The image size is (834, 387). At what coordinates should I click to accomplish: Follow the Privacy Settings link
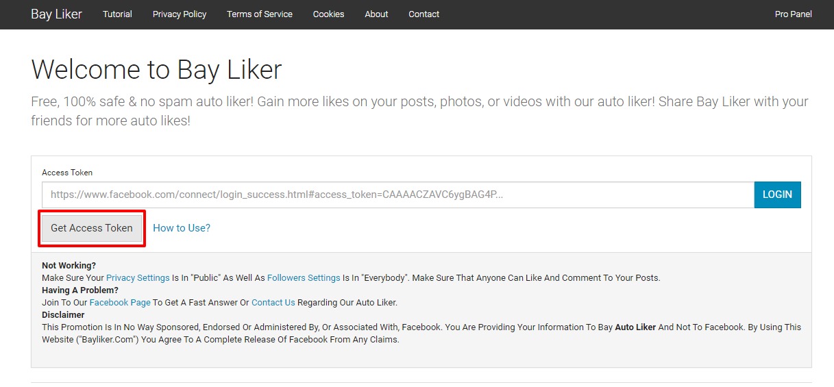tap(138, 278)
